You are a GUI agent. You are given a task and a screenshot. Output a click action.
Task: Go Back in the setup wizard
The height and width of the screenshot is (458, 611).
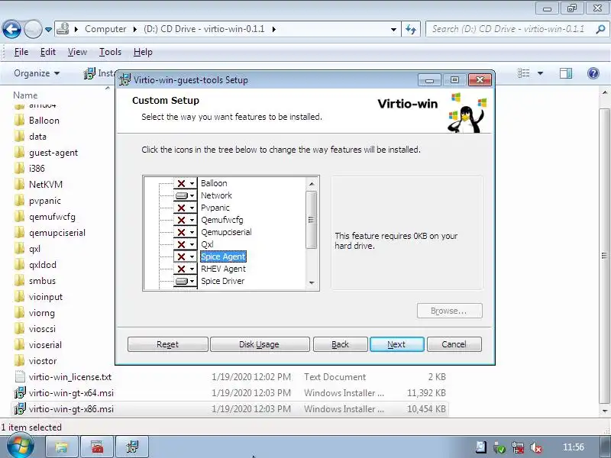click(340, 344)
